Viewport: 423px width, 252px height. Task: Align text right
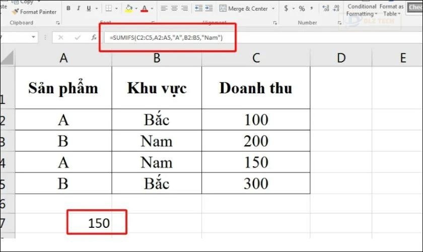(x=184, y=9)
